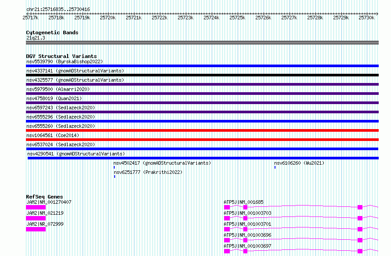Open variant nsv6537024 (Sedlazeck2020) label
Screen dimensions: 391x256
click(61, 144)
